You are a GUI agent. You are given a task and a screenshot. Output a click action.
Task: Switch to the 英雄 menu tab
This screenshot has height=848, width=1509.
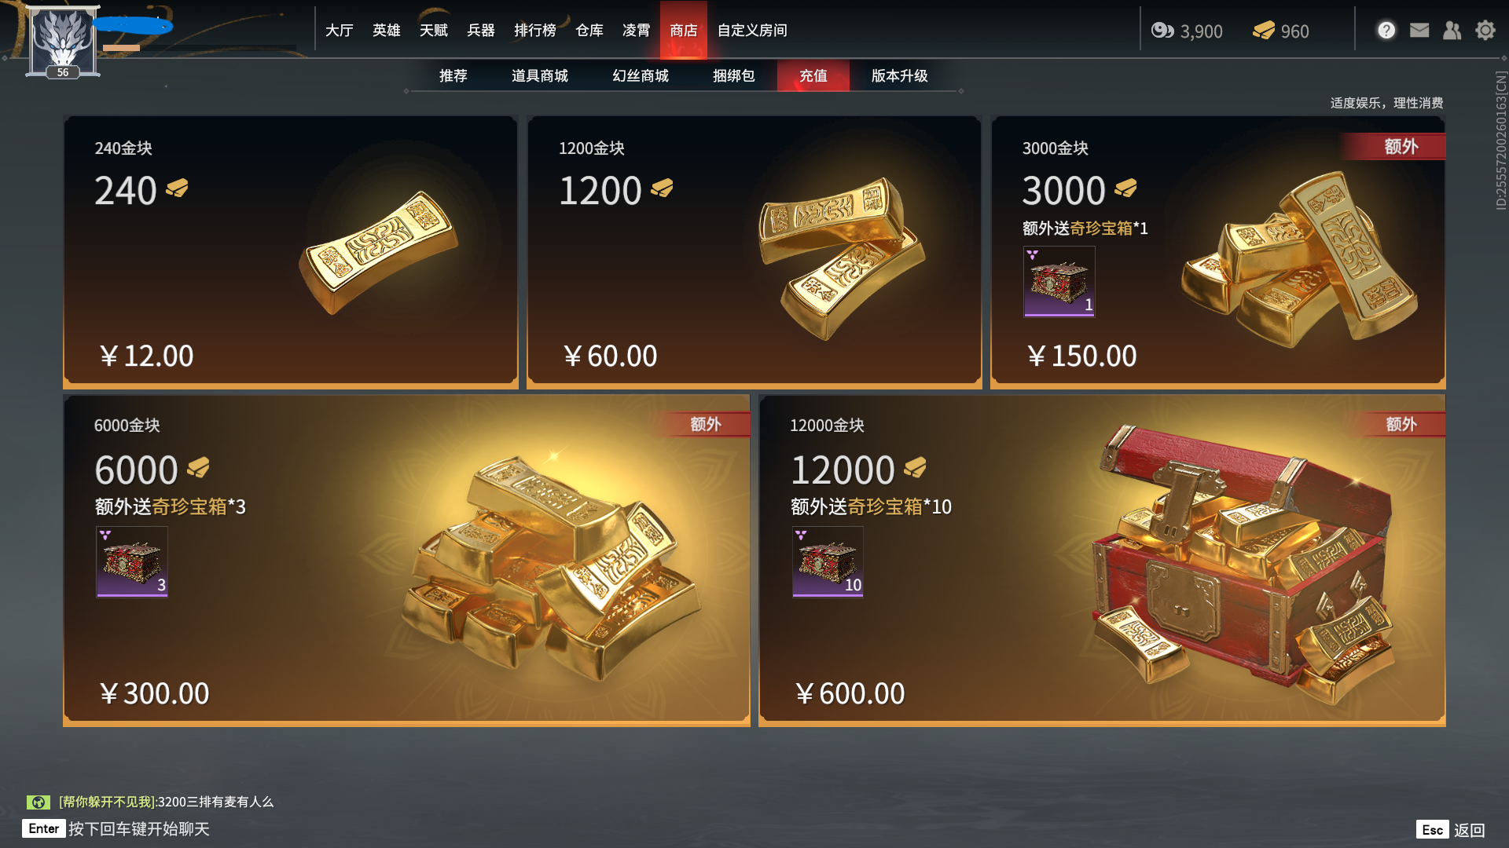tap(387, 30)
